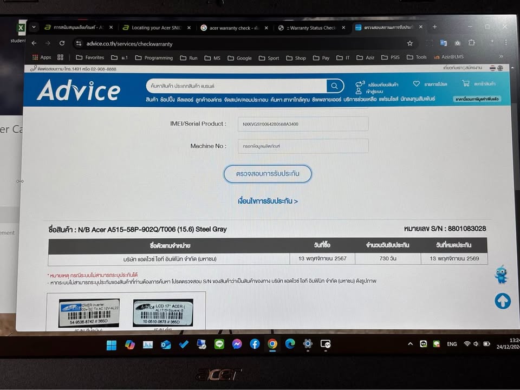520x390 pixels.
Task: Switch to Google Chrome on taskbar
Action: click(x=272, y=344)
